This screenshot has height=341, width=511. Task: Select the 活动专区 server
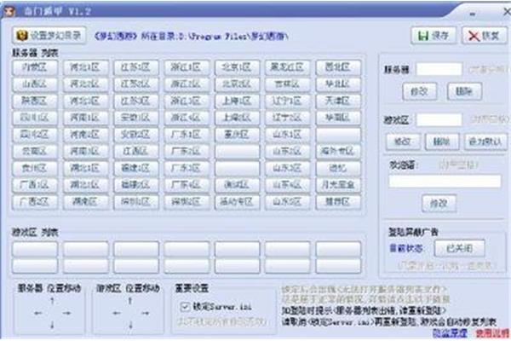point(237,202)
